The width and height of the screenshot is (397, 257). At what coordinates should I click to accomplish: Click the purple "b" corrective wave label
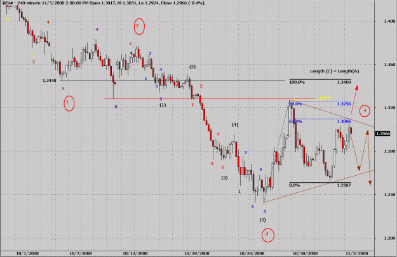116,107
